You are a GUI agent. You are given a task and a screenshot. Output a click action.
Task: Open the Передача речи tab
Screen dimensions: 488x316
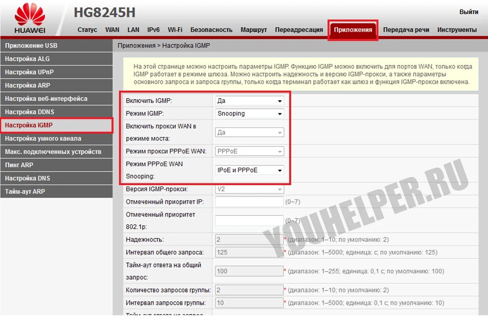coord(406,30)
